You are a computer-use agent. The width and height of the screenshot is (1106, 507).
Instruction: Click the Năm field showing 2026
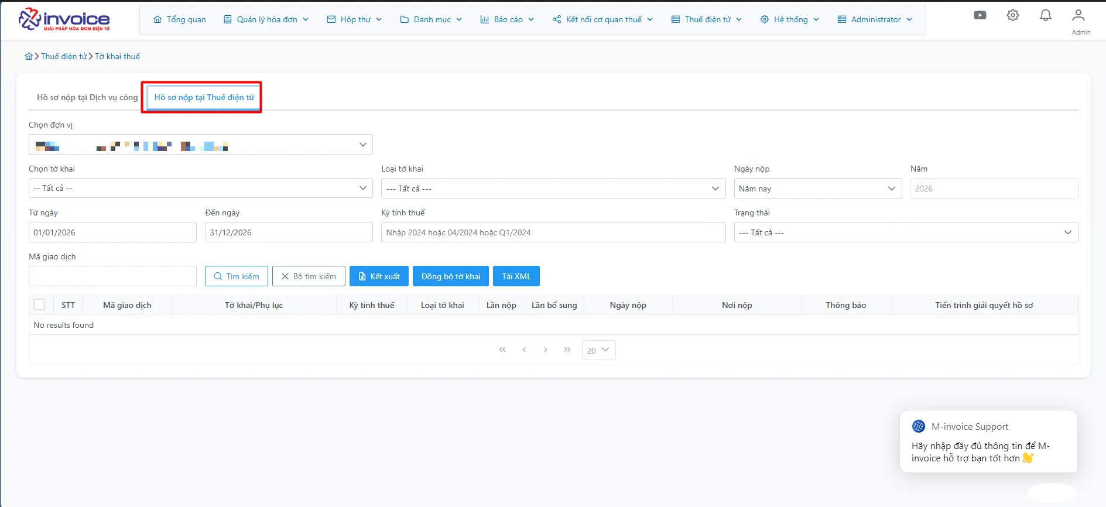994,188
